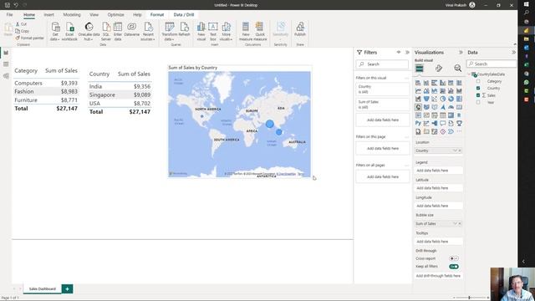Select the Sales Dashboard page tab
Viewport: 535px width, 301px height.
point(43,289)
